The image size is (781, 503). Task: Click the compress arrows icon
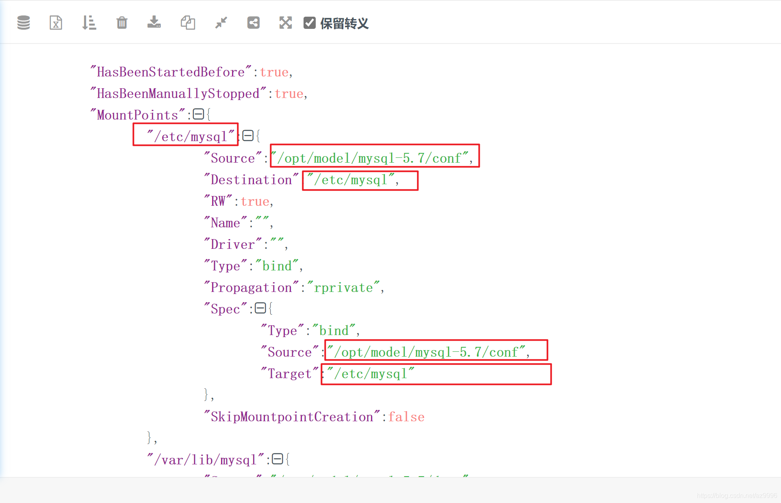[x=221, y=23]
